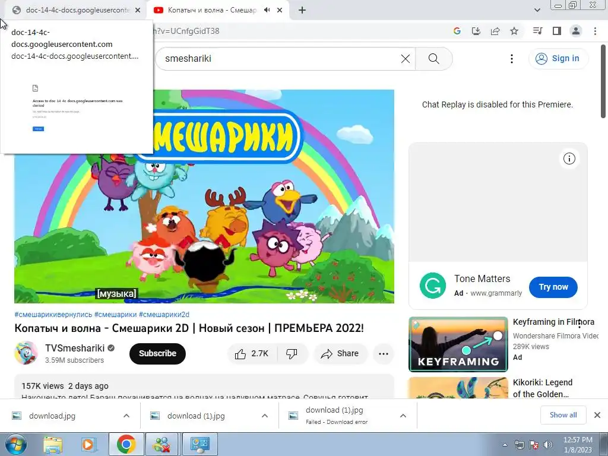Open YouTube settings three-dot menu near Sign in
This screenshot has width=608, height=456.
[x=512, y=59]
